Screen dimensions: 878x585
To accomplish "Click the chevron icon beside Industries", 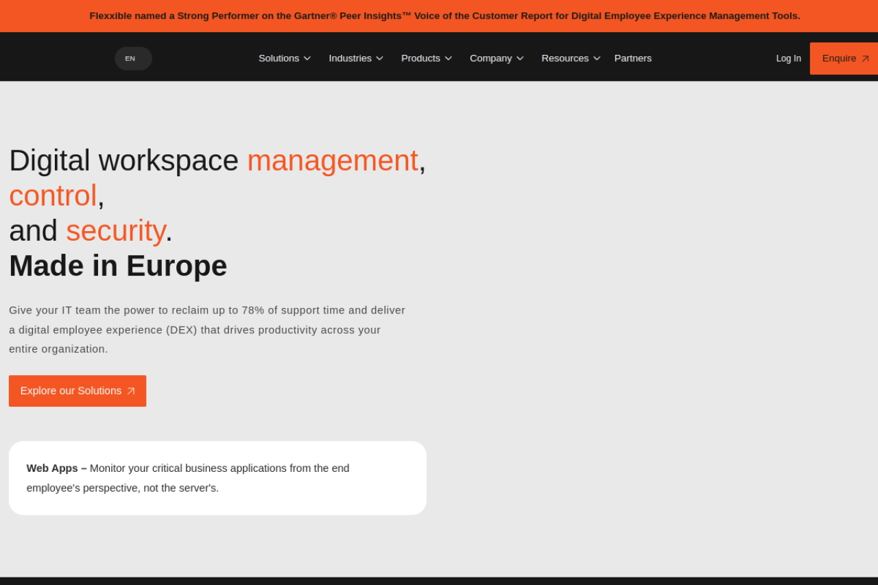I will point(379,58).
